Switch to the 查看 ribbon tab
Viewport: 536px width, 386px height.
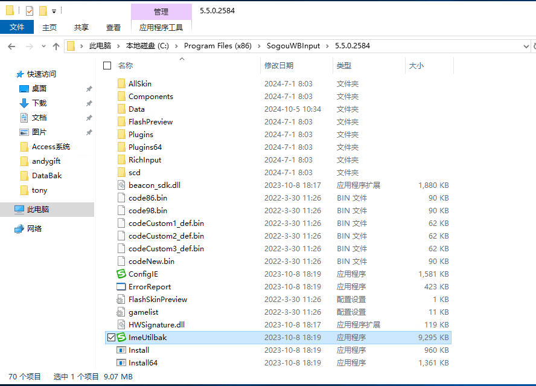pos(115,27)
